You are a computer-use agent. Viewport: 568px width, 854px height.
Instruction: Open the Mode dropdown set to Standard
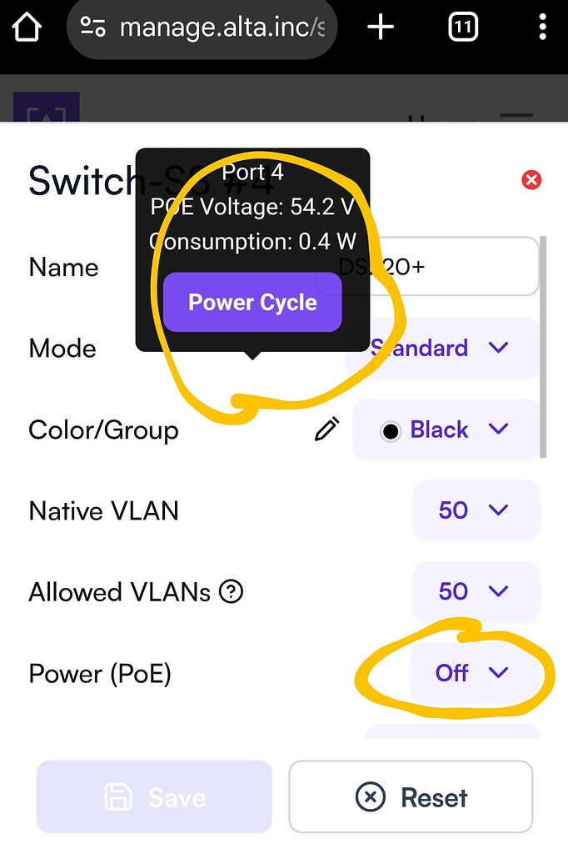click(x=442, y=348)
